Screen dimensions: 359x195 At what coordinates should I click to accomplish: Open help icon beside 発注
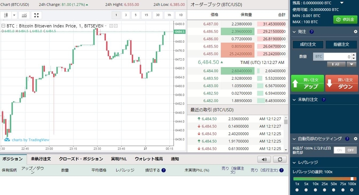[x=312, y=32]
